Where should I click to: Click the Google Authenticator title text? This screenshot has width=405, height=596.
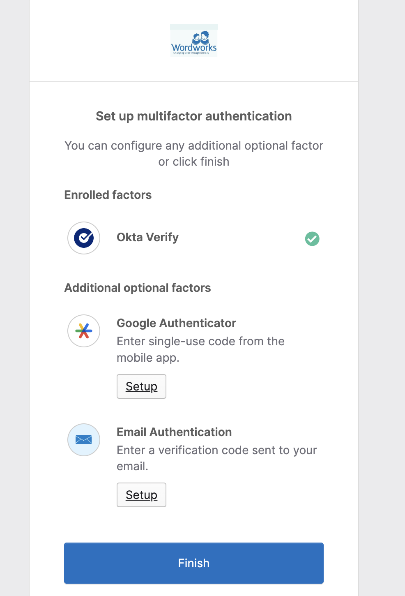tap(176, 323)
